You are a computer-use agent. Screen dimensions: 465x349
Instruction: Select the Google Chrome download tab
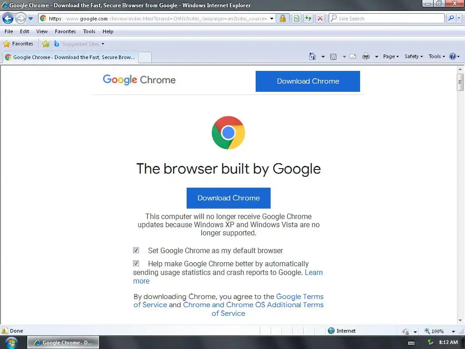(x=70, y=57)
